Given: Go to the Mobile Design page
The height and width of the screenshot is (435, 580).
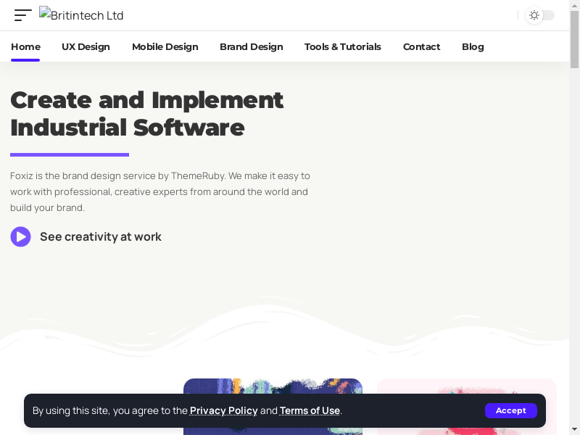Looking at the screenshot, I should [165, 46].
